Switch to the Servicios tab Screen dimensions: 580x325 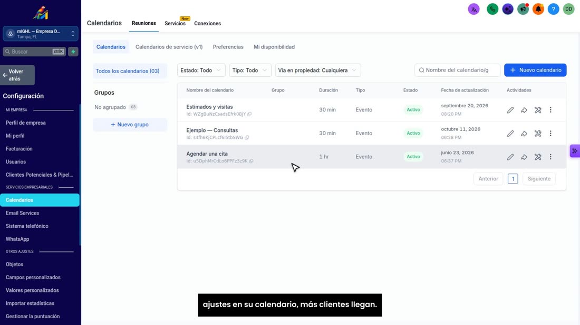click(x=175, y=23)
